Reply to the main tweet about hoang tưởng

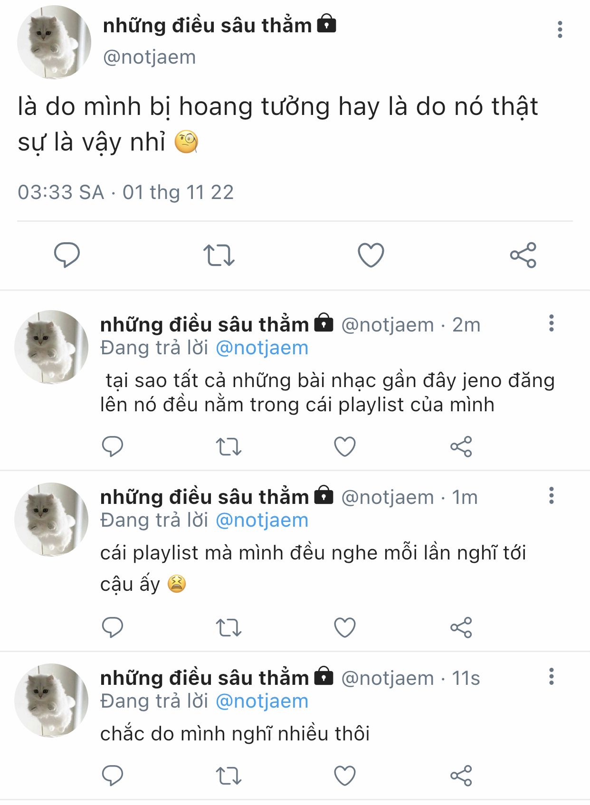pos(67,255)
